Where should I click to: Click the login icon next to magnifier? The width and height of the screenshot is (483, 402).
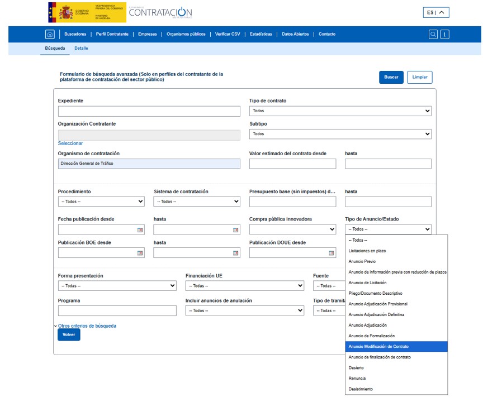click(x=445, y=34)
